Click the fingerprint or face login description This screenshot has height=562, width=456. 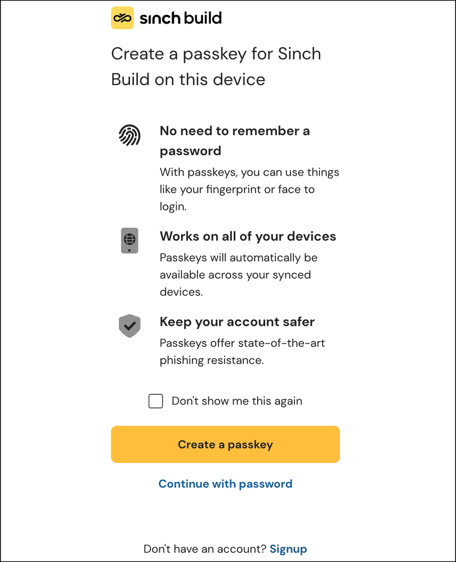(249, 189)
